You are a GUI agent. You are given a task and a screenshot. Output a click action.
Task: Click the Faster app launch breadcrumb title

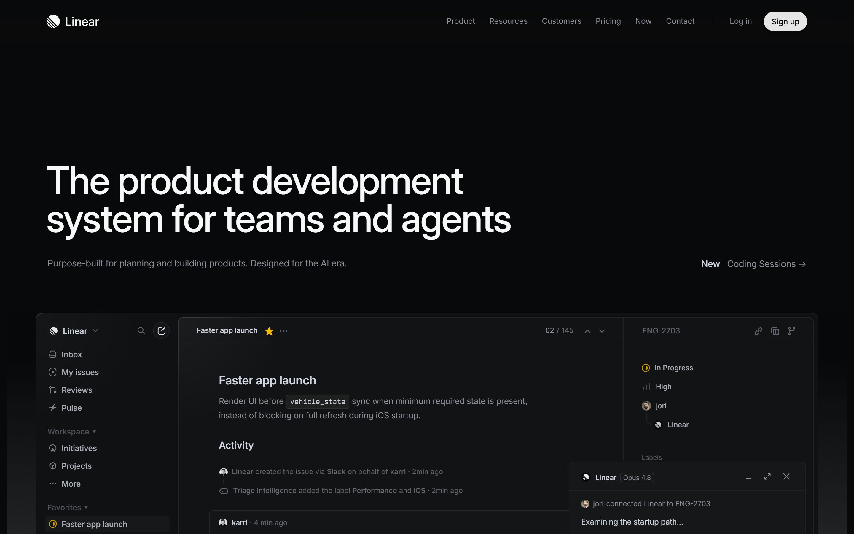pos(227,330)
